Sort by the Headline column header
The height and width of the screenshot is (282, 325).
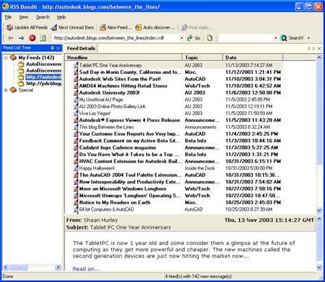pos(123,57)
